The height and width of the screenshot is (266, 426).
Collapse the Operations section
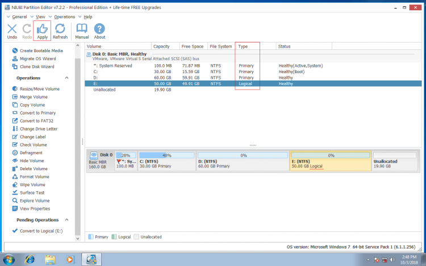[66, 78]
